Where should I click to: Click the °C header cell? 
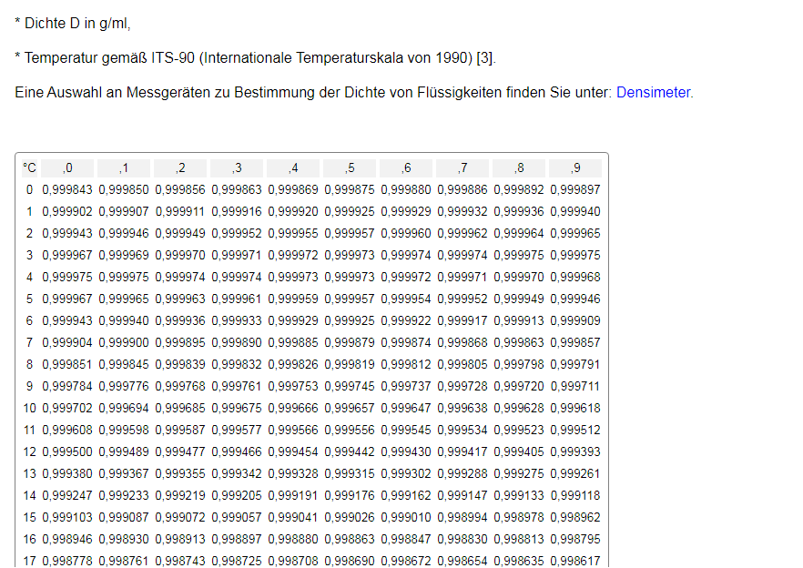[30, 167]
